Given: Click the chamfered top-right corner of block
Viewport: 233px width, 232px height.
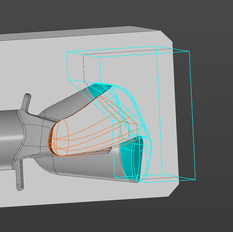Looking at the screenshot, I should pyautogui.click(x=166, y=37).
